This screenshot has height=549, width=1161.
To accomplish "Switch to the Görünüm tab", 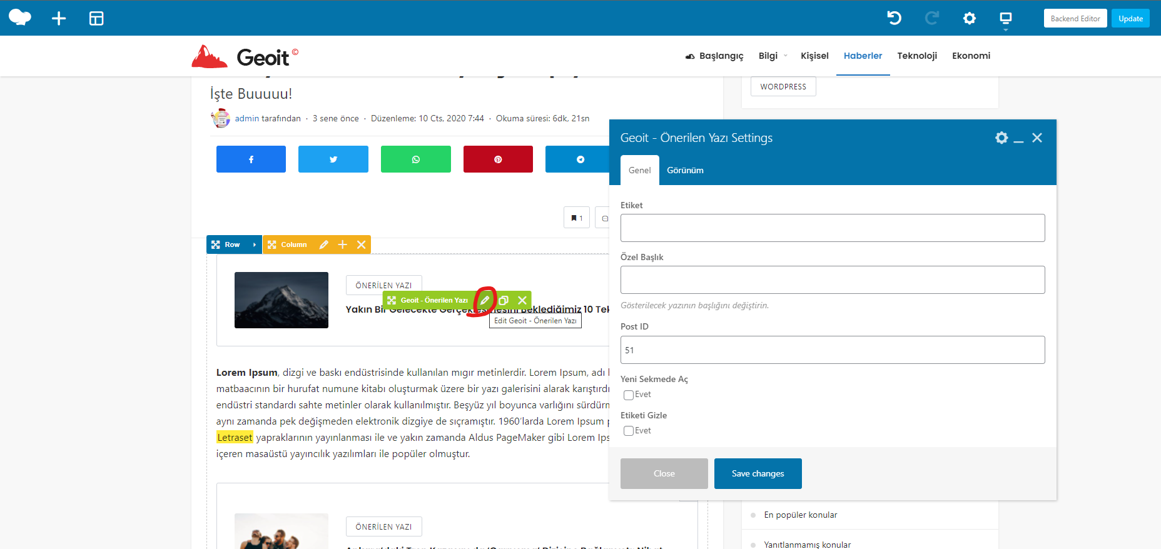I will (685, 170).
